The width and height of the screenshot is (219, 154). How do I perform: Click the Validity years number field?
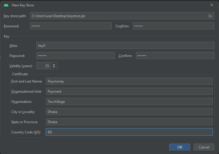tap(44, 66)
